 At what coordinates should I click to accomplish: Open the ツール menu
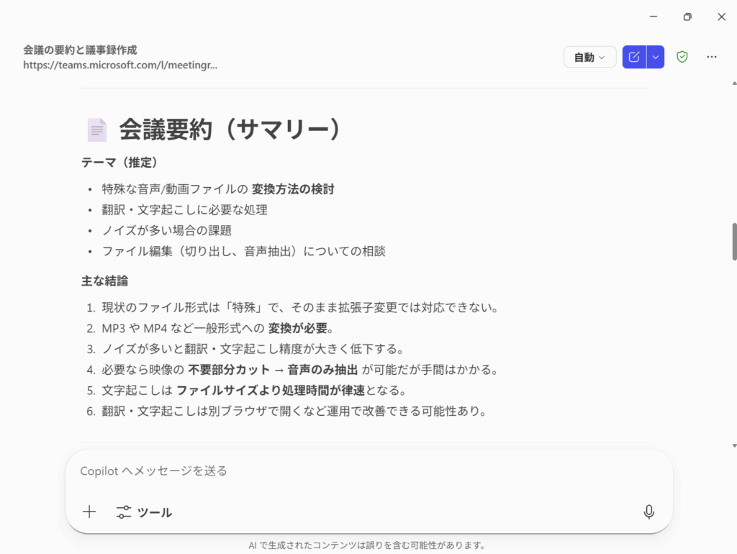144,512
